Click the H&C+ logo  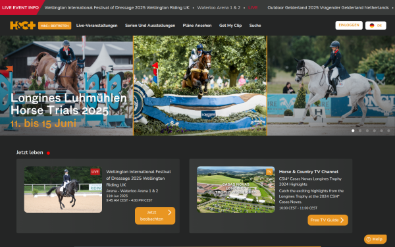[22, 26]
